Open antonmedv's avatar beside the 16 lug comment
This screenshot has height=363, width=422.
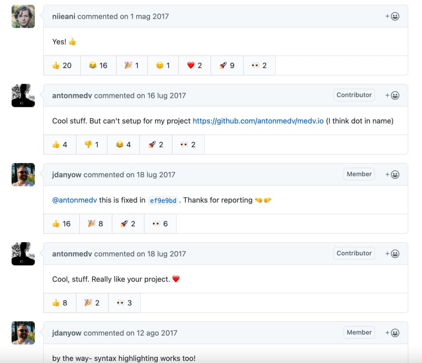point(23,95)
